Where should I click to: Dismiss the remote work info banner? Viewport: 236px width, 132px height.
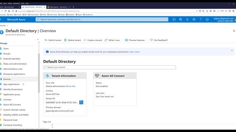[x=232, y=51]
